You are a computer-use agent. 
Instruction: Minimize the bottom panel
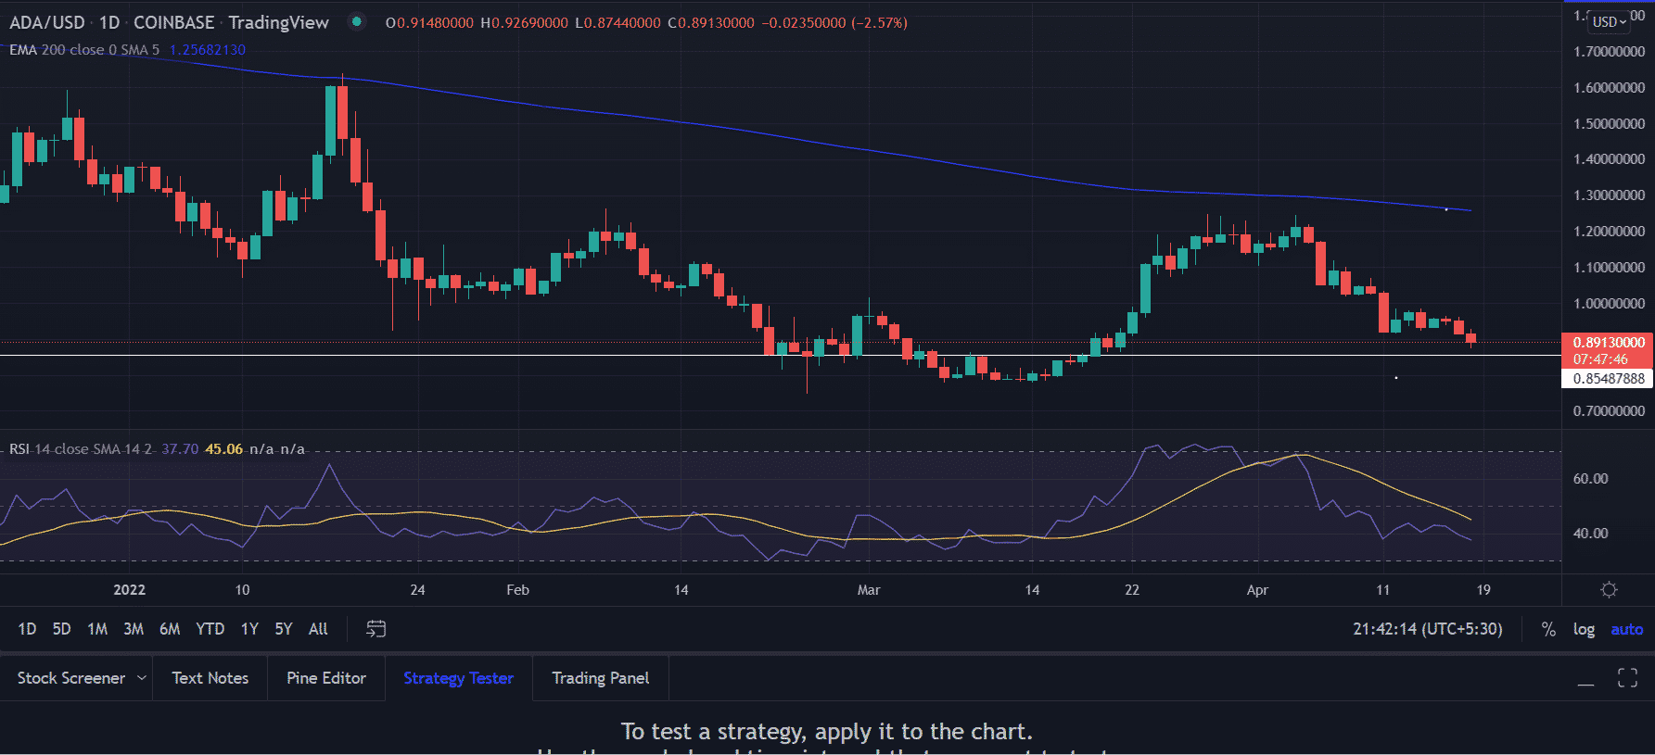pos(1585,680)
